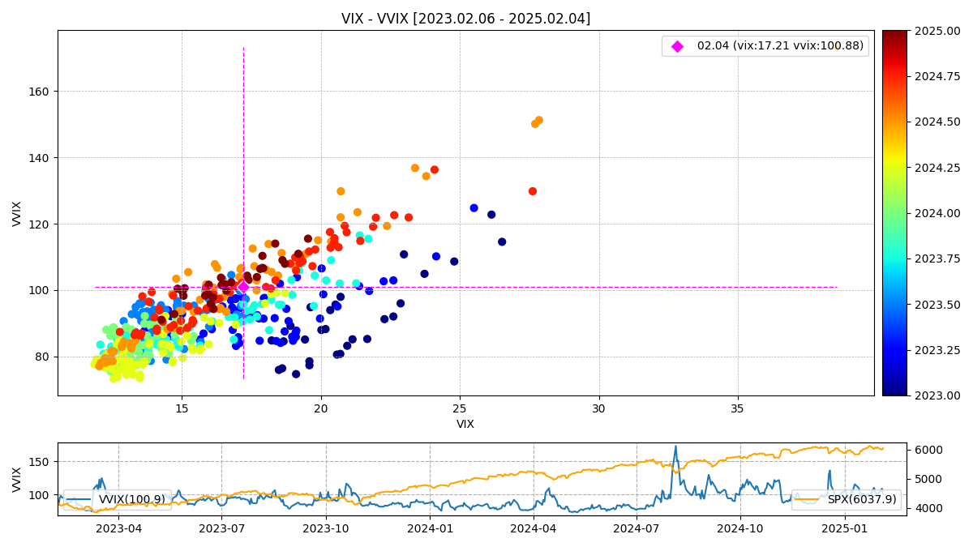973x547 pixels.
Task: Click the dark red top of the colorbar
Action: (894, 36)
